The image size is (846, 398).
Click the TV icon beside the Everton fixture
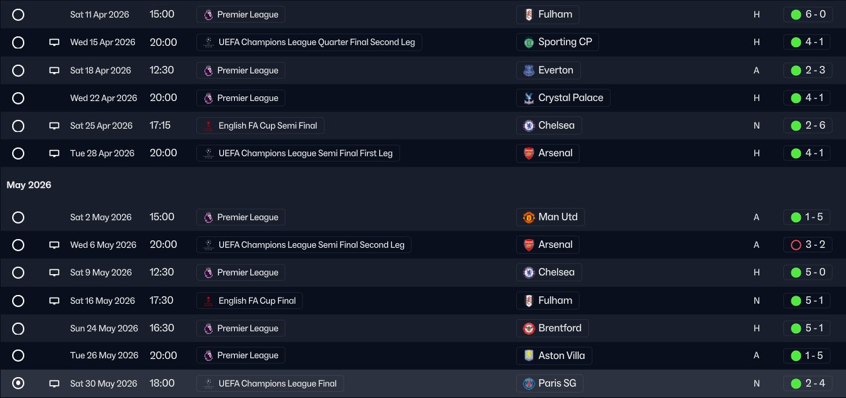pyautogui.click(x=55, y=71)
